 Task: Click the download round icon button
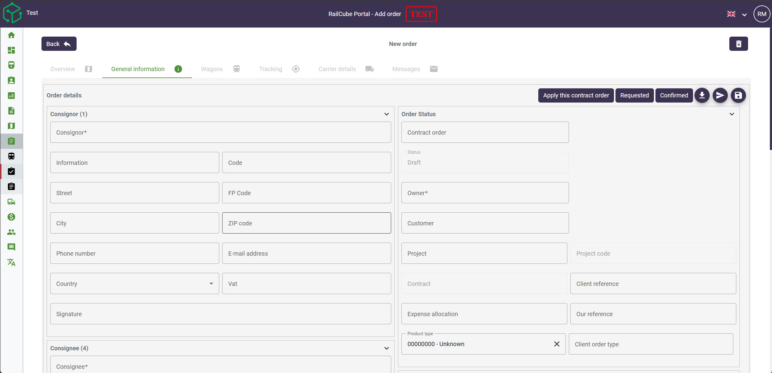click(x=702, y=95)
